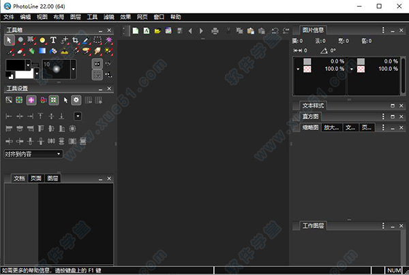This screenshot has height=275, width=409.
Task: Expand the right color channel arrow in 图片信息
Action: point(352,69)
